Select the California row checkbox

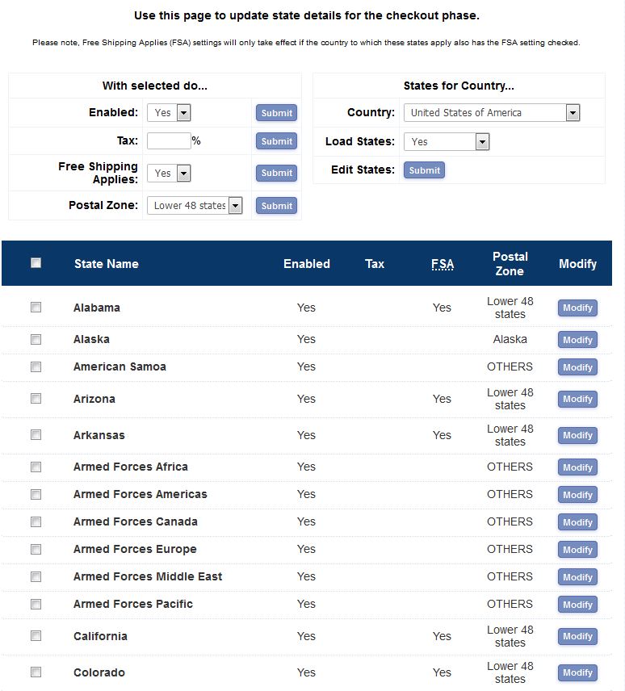(36, 635)
